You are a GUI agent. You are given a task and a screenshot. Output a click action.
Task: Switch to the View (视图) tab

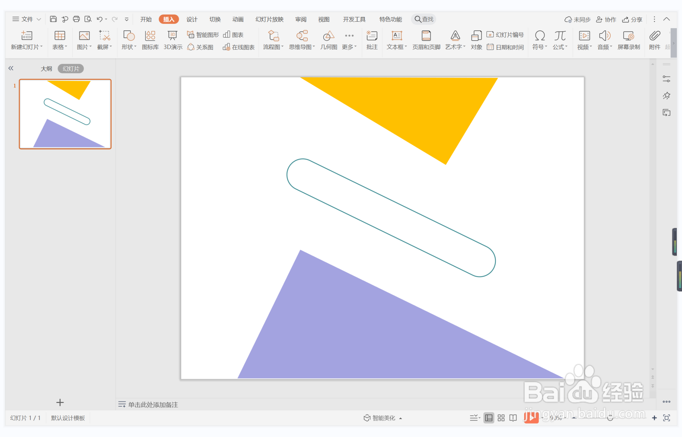pyautogui.click(x=324, y=19)
